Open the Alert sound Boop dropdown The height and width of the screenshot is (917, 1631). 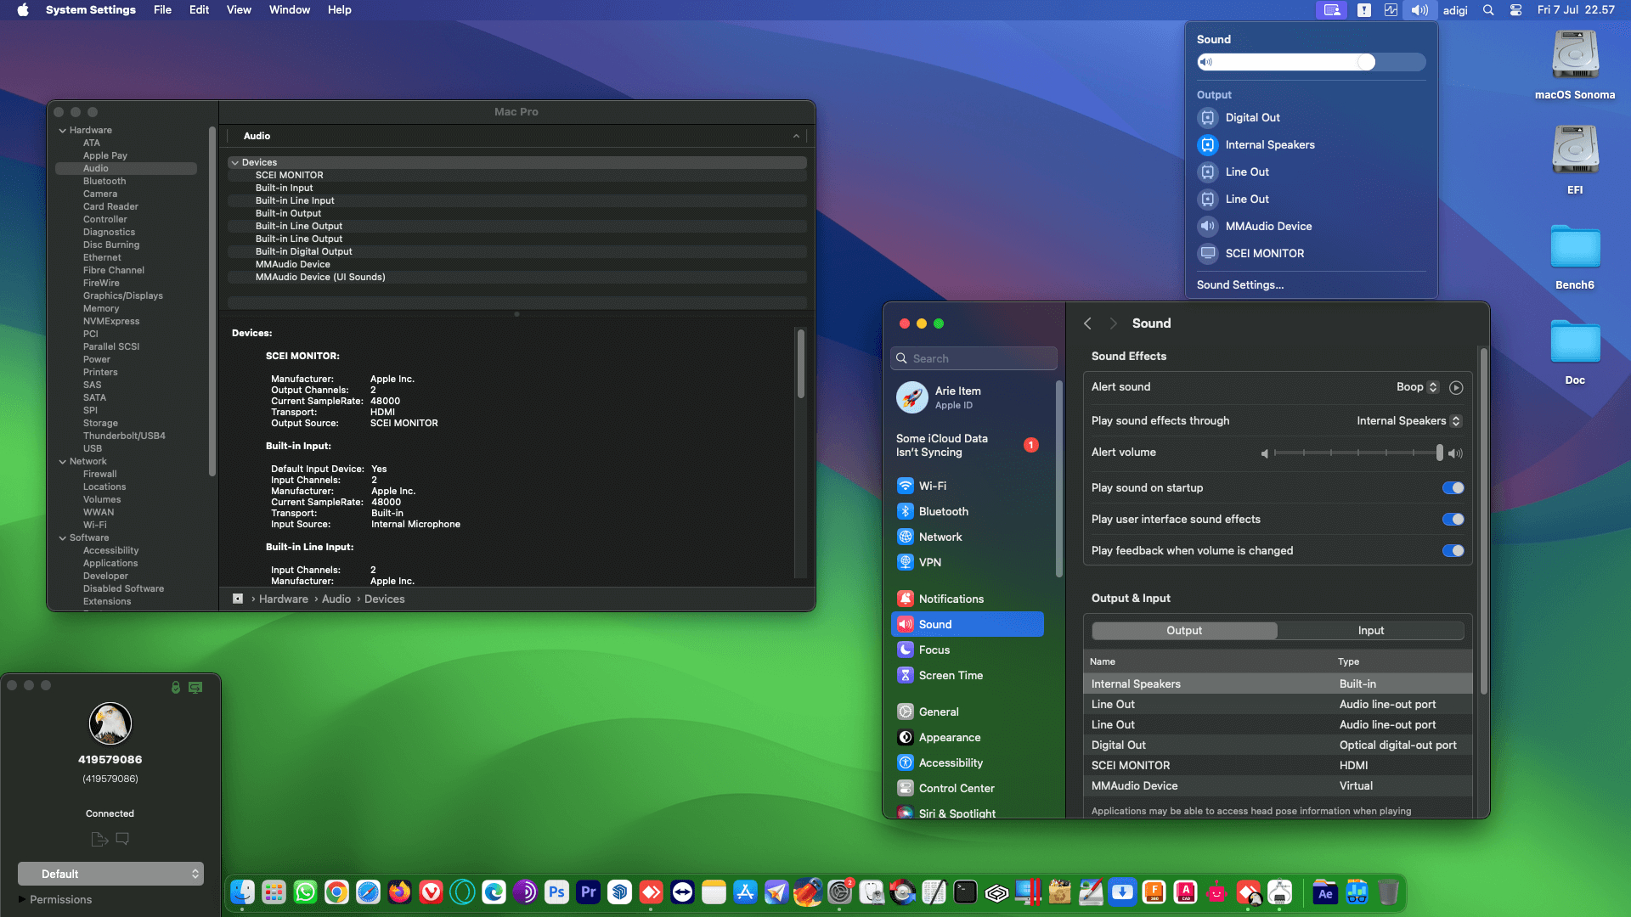(1418, 387)
